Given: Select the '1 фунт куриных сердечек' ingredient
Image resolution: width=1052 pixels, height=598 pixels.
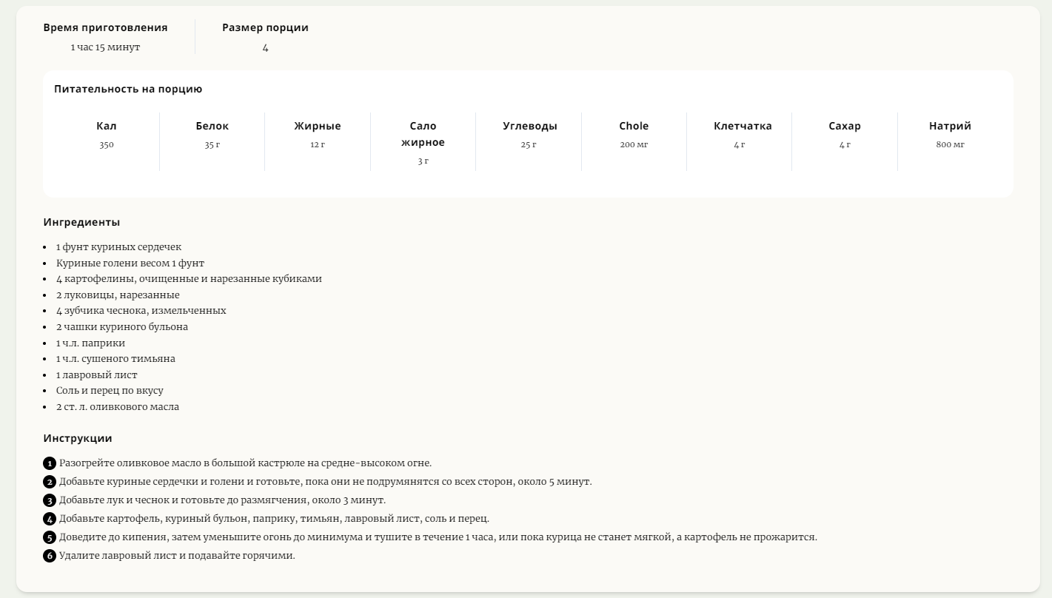Looking at the screenshot, I should pos(118,247).
